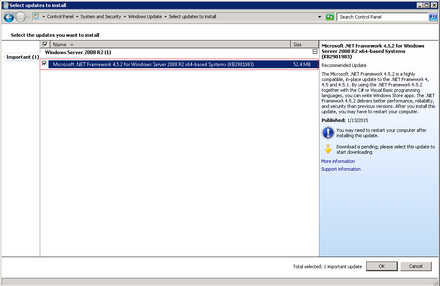The height and width of the screenshot is (286, 440).
Task: Click the Recommended Update label
Action: [344, 65]
